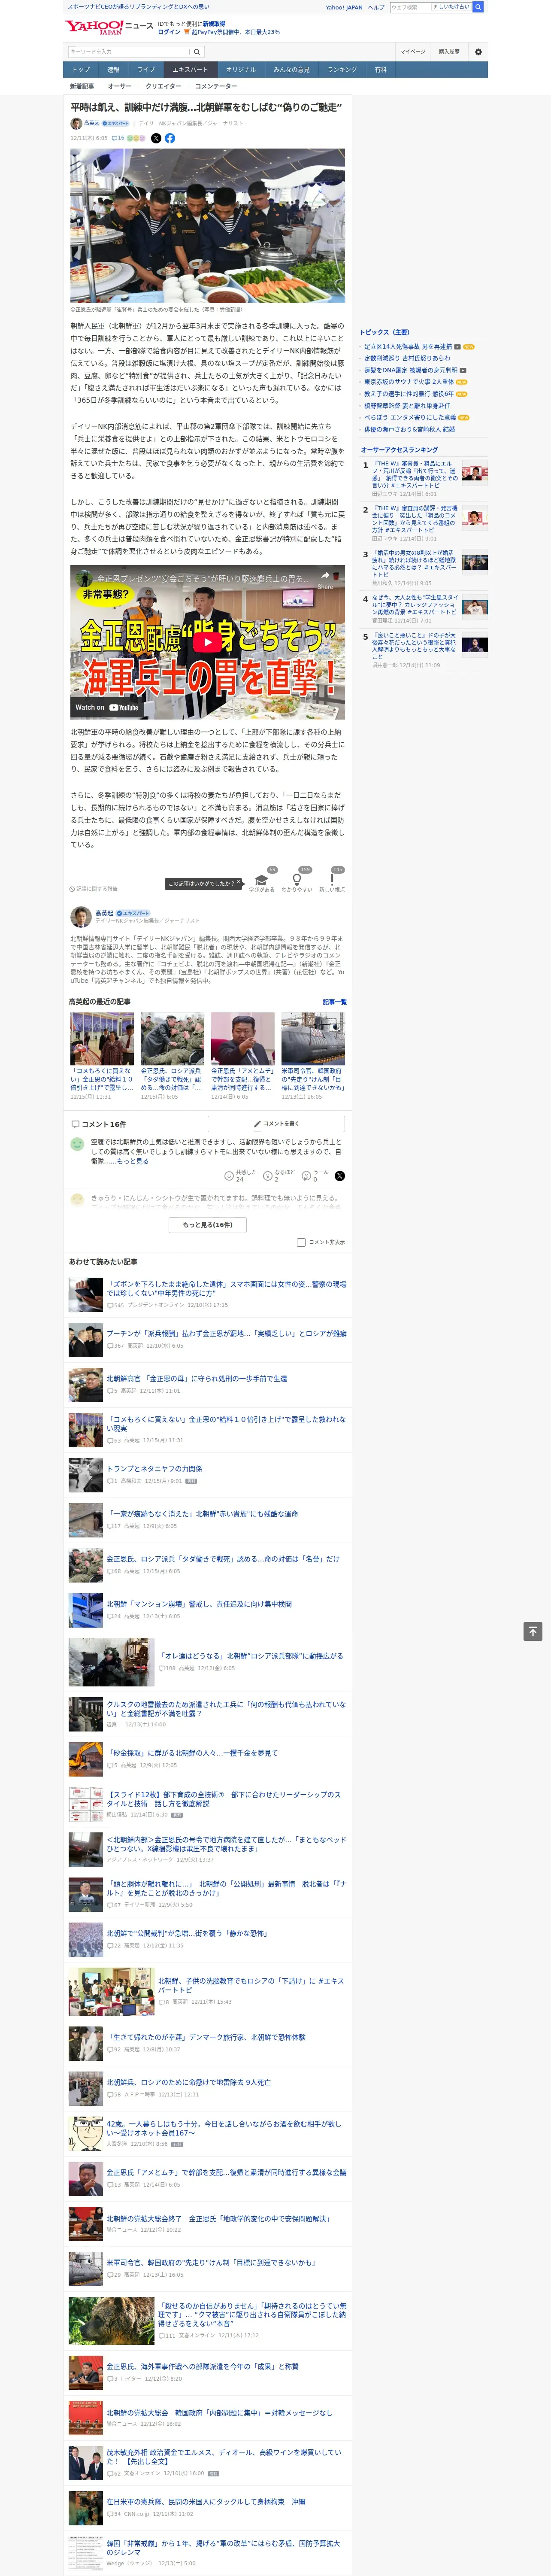Screen dimensions: 551x2576
Task: Expand first comment via もっと見る link
Action: 133,1161
